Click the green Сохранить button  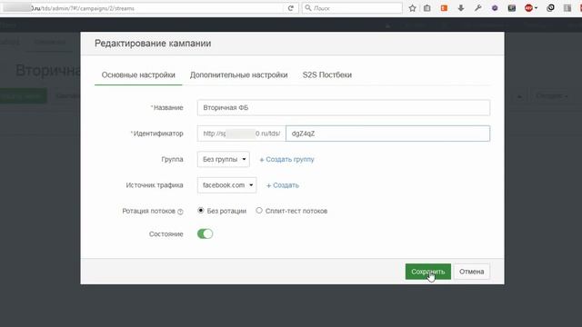pos(428,272)
